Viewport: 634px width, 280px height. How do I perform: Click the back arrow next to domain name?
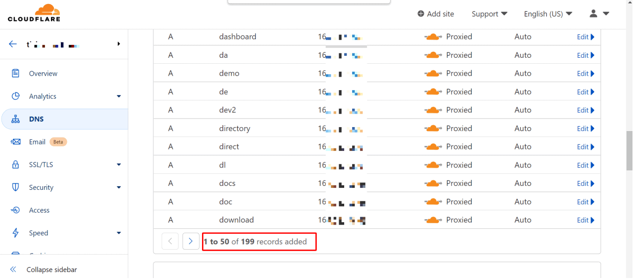pos(13,44)
